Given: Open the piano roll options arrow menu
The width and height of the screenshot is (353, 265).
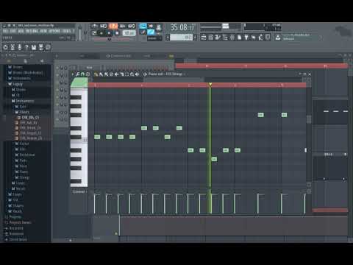Looking at the screenshot, I should point(73,74).
